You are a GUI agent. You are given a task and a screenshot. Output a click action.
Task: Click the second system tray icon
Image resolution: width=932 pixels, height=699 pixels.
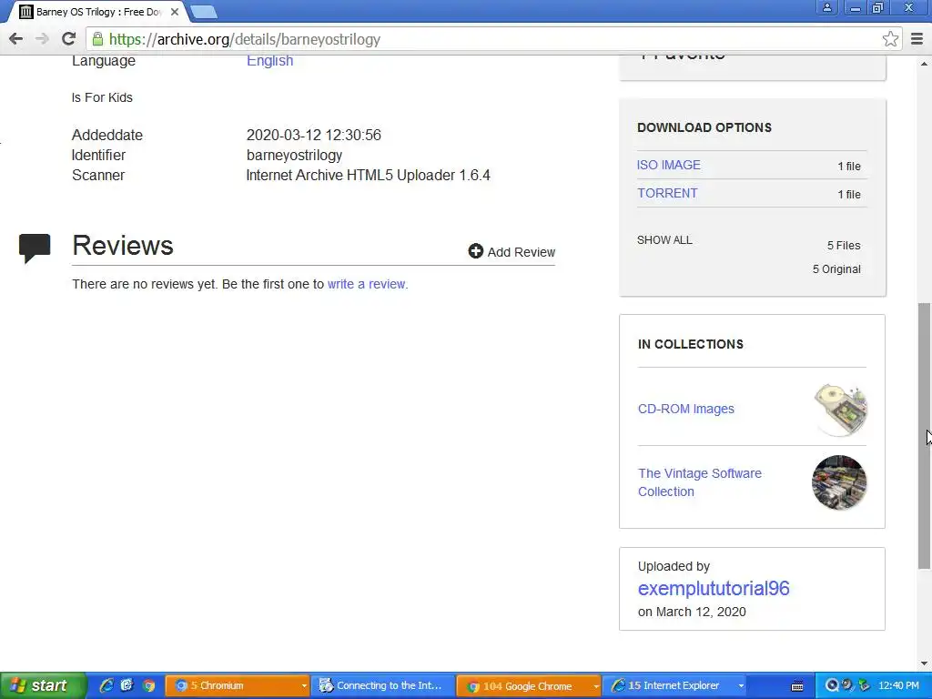click(847, 685)
